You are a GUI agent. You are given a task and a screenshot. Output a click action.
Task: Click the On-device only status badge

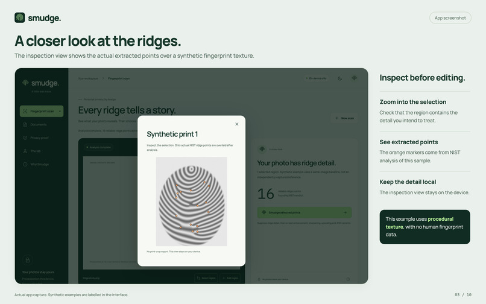(316, 78)
